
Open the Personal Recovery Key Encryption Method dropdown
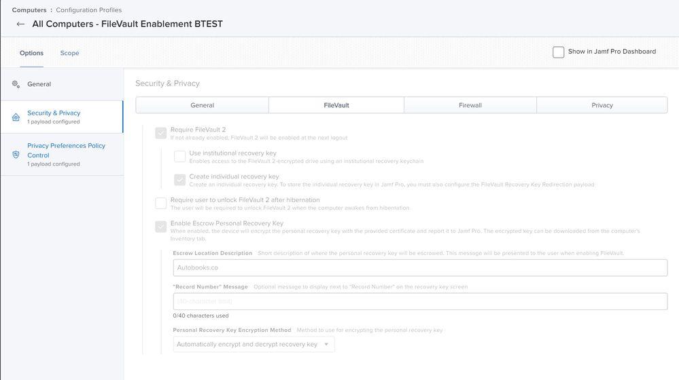point(254,344)
